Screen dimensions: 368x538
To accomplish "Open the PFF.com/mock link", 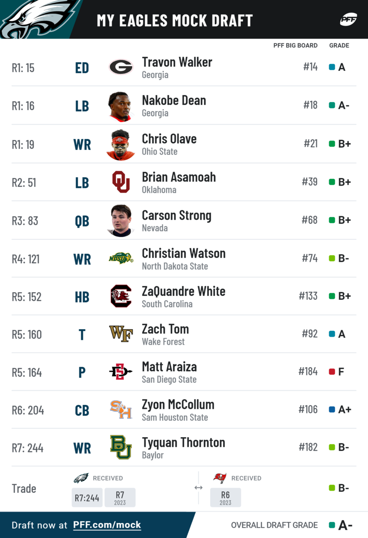I will pyautogui.click(x=107, y=525).
